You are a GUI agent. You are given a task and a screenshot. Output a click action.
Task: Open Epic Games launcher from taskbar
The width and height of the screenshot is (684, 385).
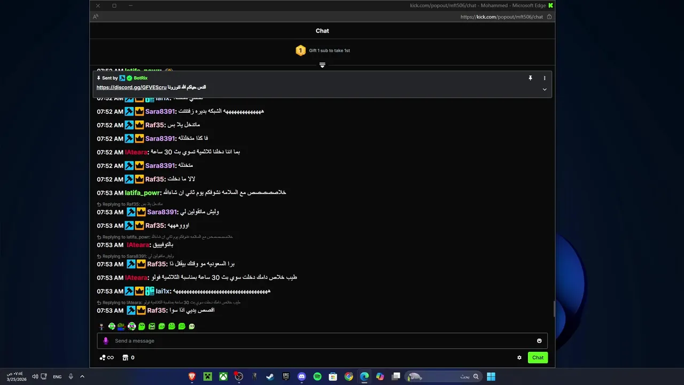click(x=286, y=376)
